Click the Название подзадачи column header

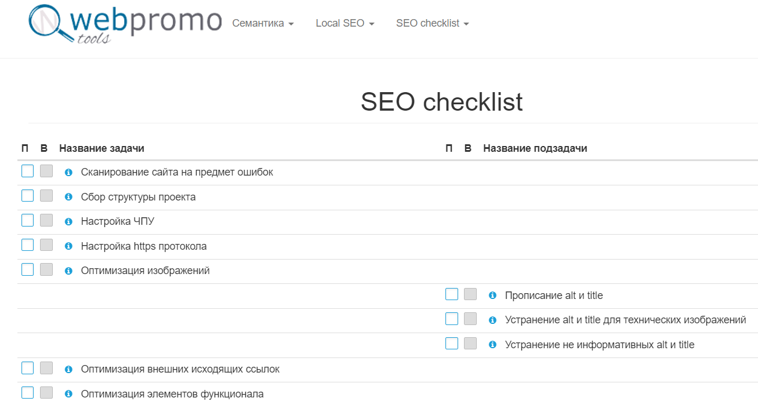pos(535,148)
